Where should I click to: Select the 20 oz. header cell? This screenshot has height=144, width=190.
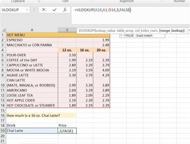tap(101, 50)
